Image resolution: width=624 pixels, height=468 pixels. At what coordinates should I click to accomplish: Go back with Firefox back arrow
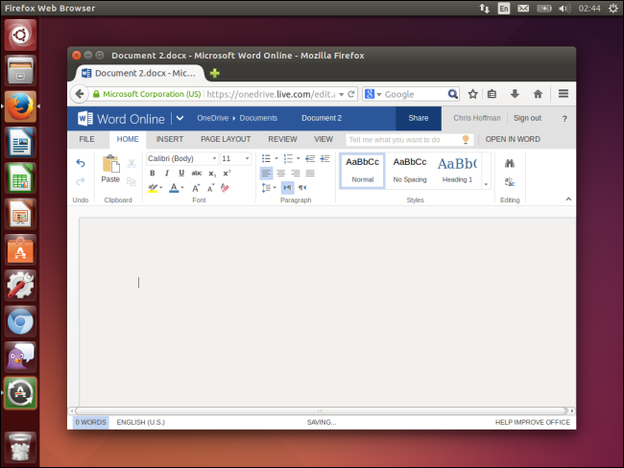point(79,94)
